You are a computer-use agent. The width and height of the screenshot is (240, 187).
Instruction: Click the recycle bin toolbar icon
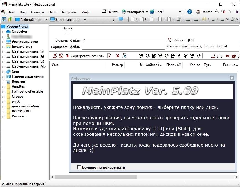coord(124,56)
